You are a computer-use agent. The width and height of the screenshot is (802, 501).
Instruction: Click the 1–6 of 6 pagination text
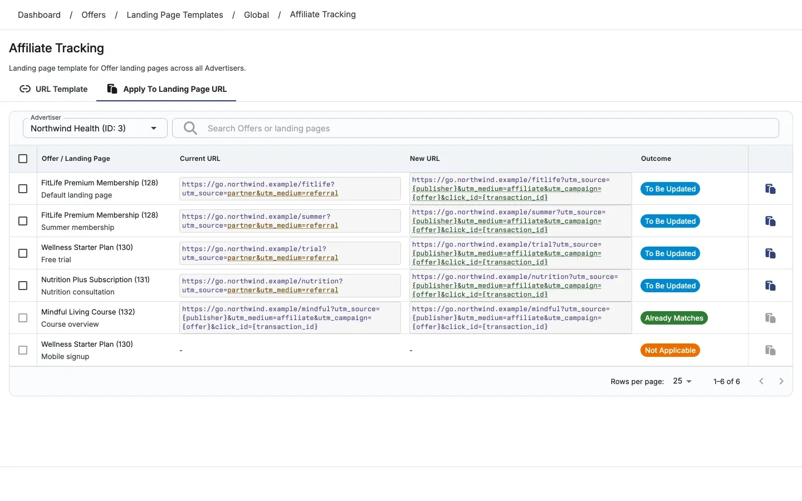727,381
